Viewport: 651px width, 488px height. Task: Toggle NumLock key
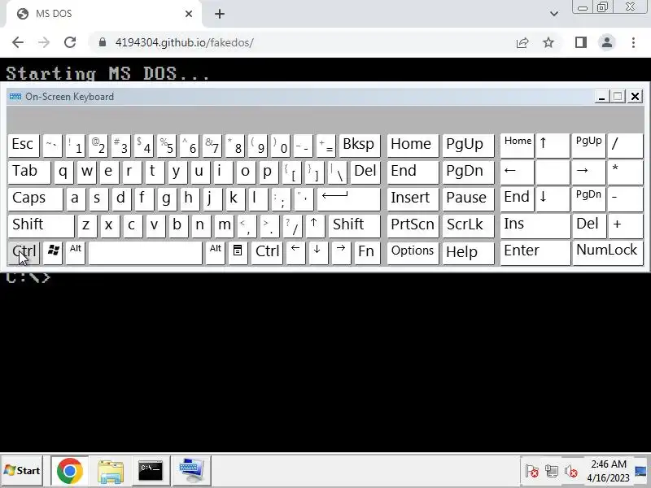[x=607, y=252]
